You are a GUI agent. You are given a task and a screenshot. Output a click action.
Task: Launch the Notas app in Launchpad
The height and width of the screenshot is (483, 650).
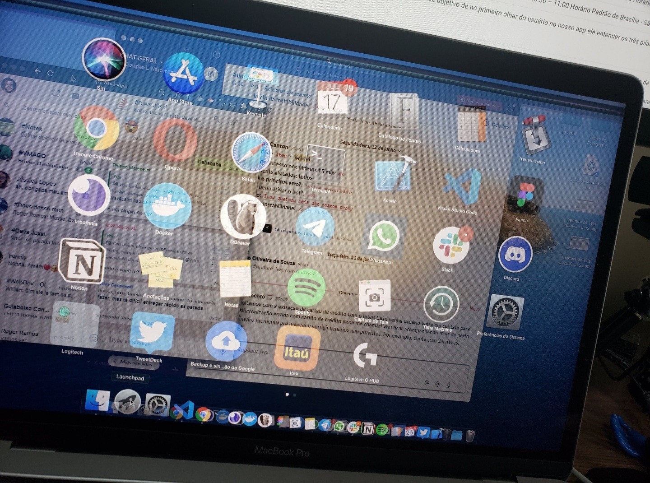point(235,279)
